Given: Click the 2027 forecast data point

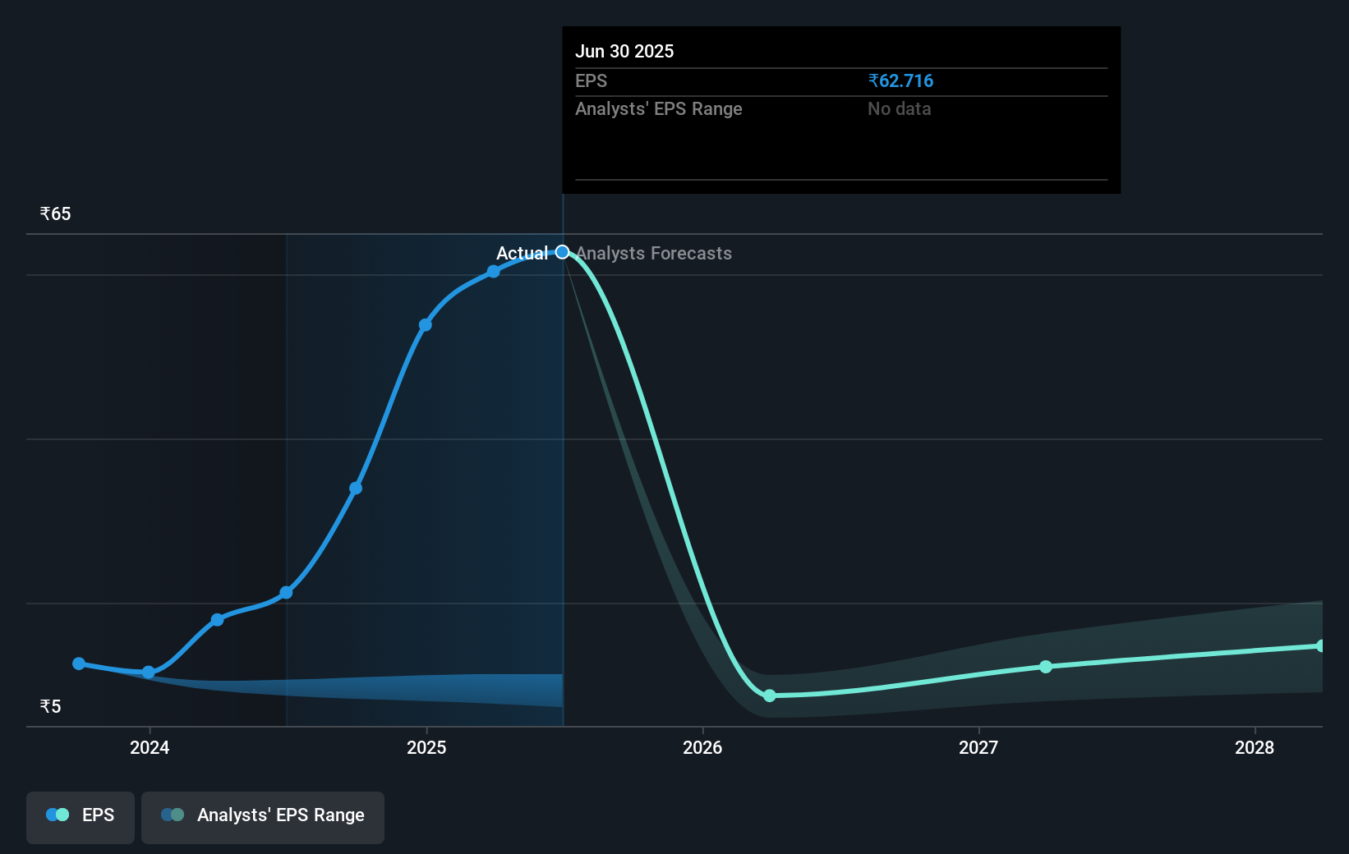Looking at the screenshot, I should click(x=1045, y=667).
